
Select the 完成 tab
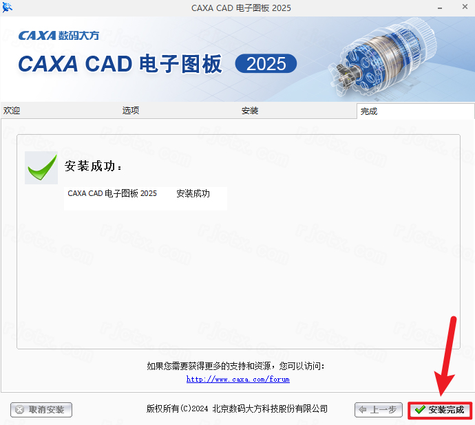[x=369, y=111]
